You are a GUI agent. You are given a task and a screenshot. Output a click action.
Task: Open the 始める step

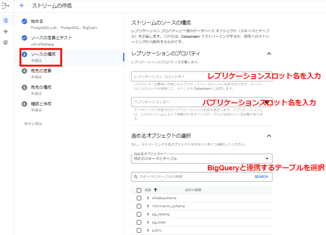37,21
